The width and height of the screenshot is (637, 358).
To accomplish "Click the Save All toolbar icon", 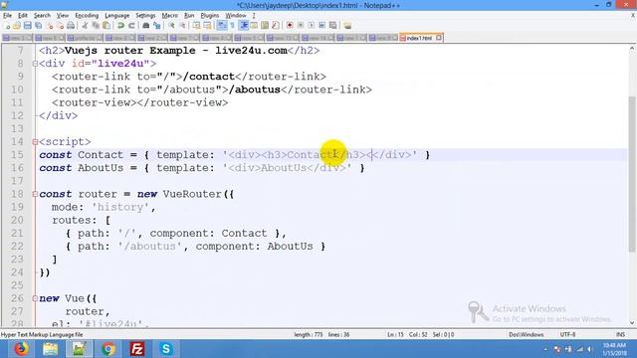I will [x=38, y=26].
